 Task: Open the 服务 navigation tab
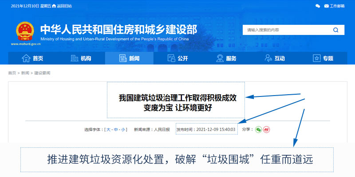(x=226, y=58)
